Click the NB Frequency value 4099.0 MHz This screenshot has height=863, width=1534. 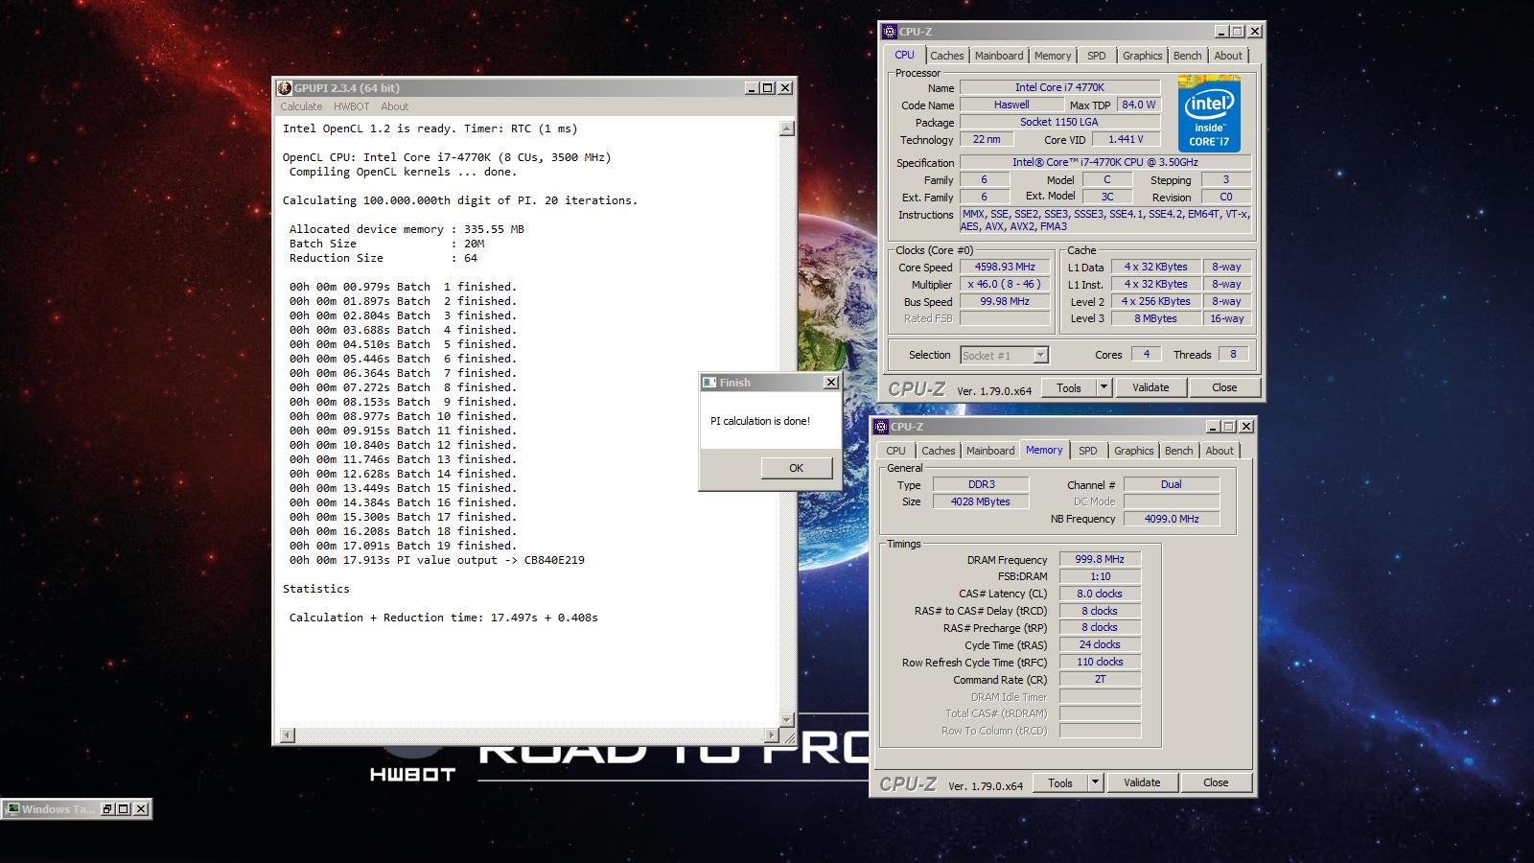1172,519
